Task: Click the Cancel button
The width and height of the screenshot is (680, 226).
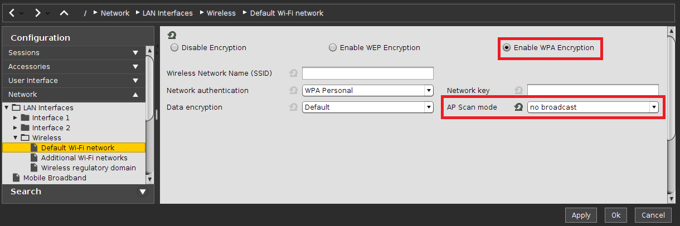Action: [x=653, y=215]
